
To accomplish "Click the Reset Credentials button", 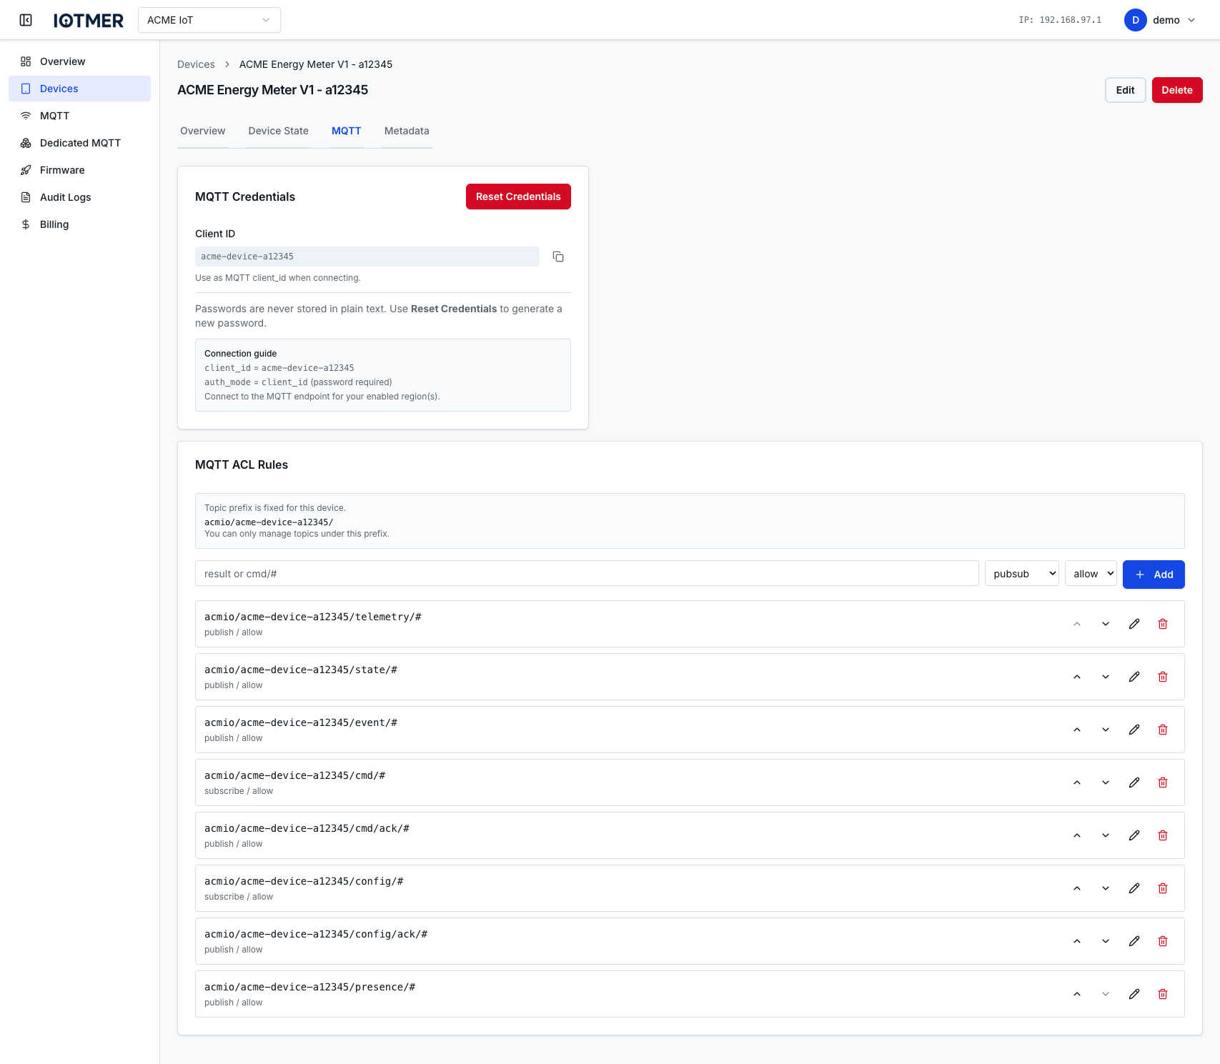I will tap(517, 197).
